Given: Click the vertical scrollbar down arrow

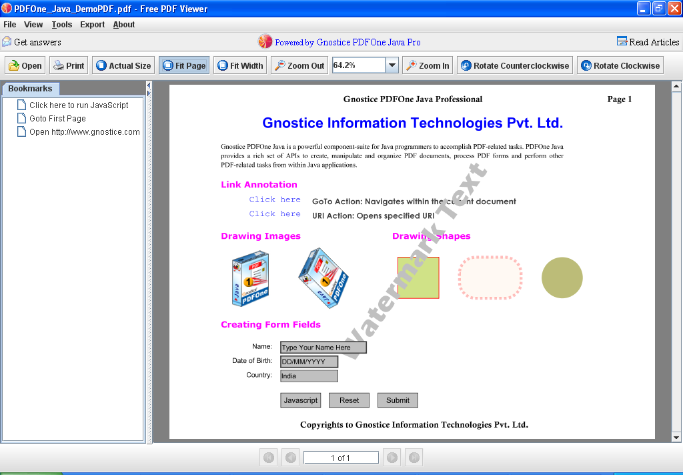Looking at the screenshot, I should point(676,437).
